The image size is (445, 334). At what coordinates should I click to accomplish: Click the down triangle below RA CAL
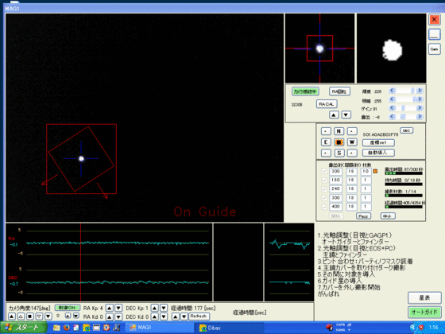[346, 115]
